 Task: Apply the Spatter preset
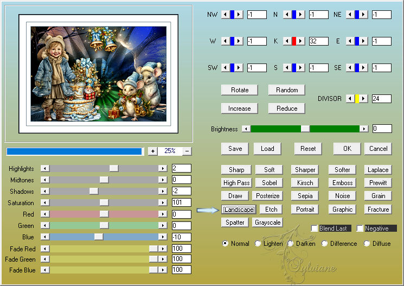[235, 223]
